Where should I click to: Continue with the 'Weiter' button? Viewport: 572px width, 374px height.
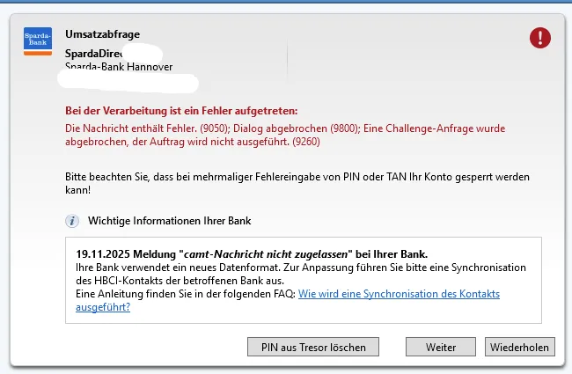[440, 347]
